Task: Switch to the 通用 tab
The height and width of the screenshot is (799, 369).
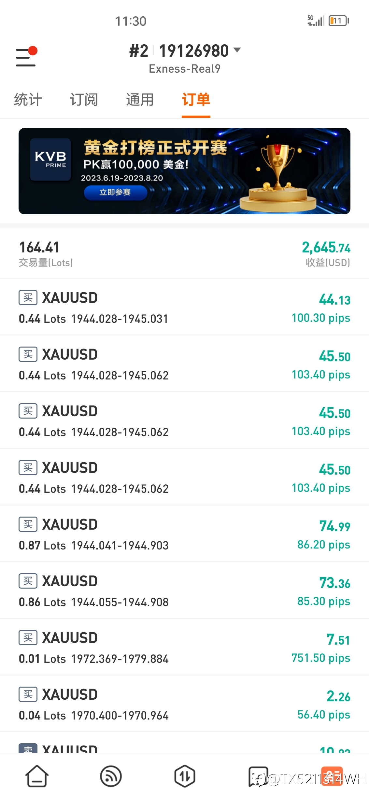Action: [140, 100]
